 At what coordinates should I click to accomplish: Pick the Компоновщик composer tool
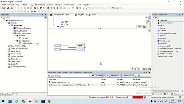click(x=165, y=41)
